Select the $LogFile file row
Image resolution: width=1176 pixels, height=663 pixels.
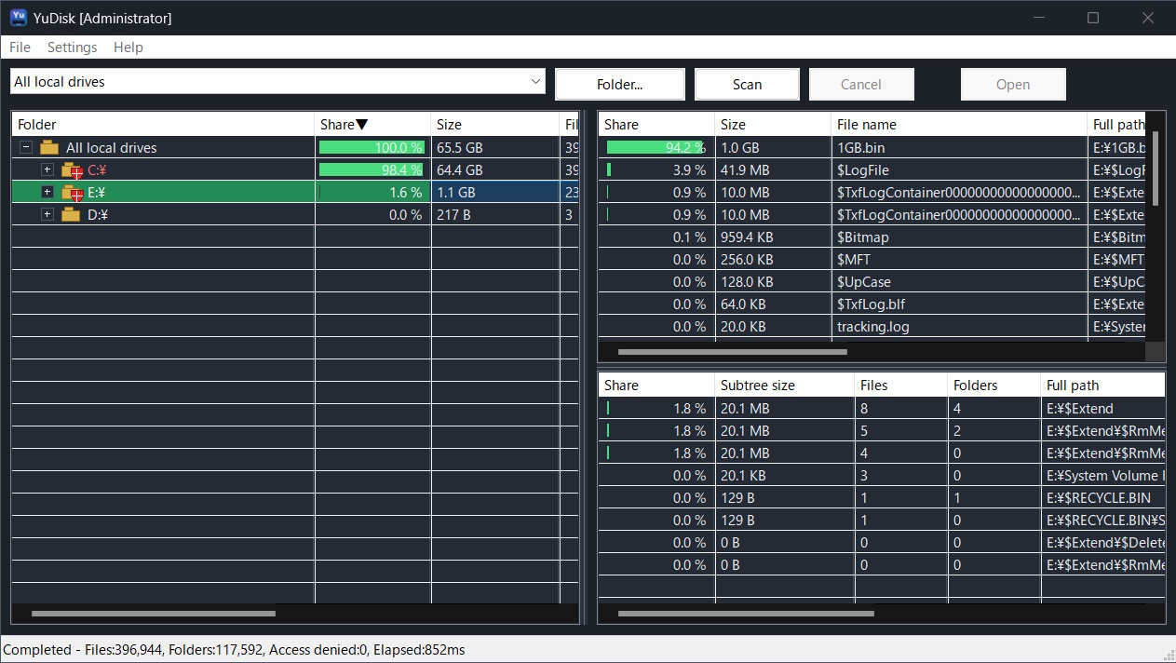(872, 169)
